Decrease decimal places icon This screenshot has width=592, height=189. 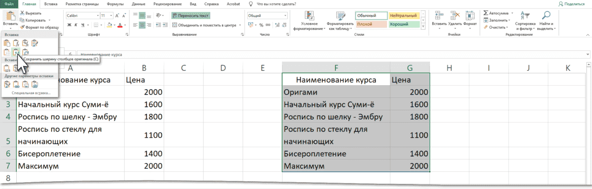pyautogui.click(x=284, y=25)
